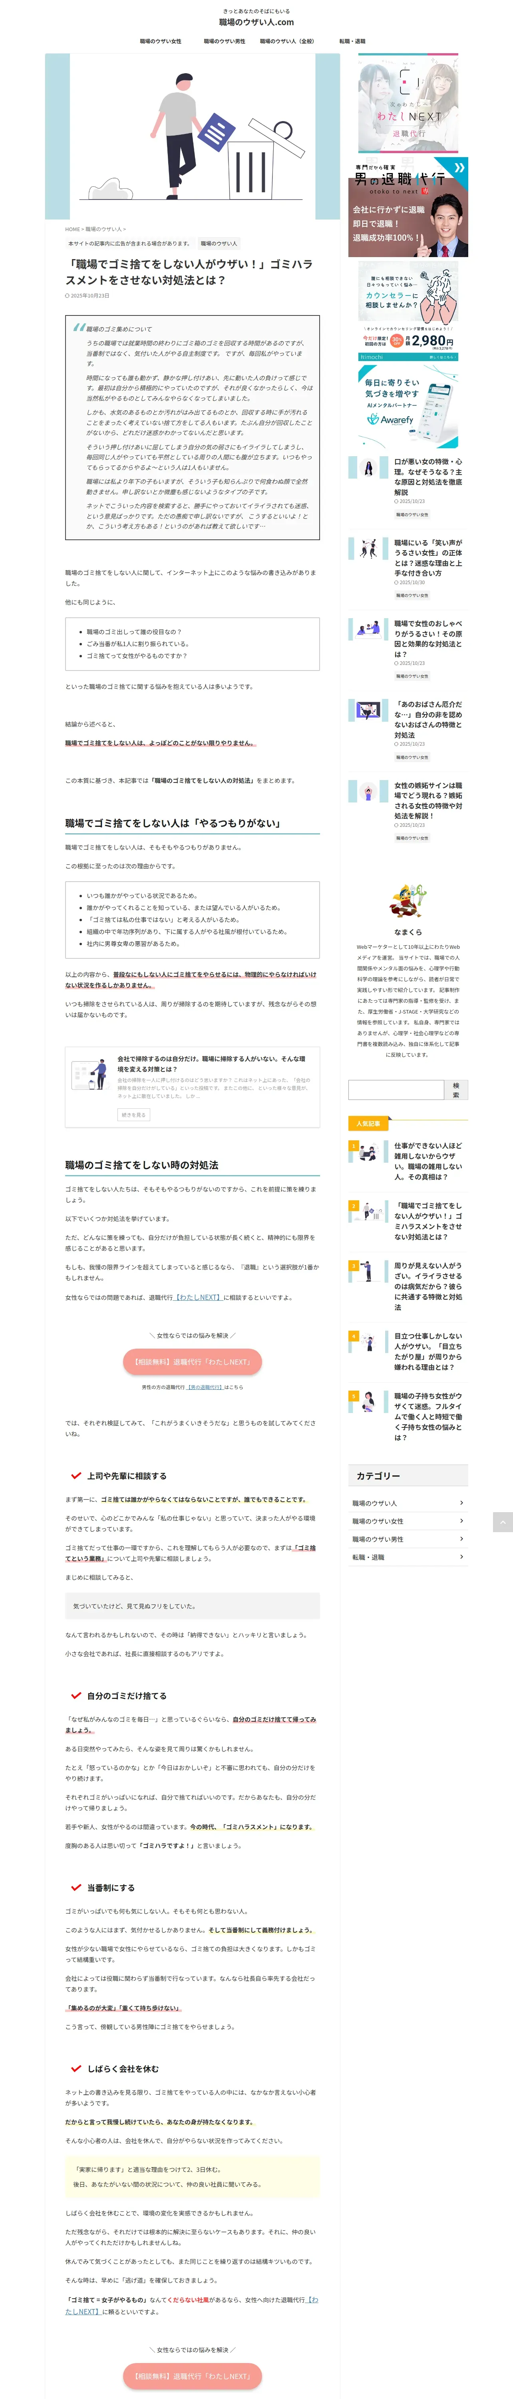Click thumbnail of 女性のおしゃべりがうるさい article

(368, 631)
